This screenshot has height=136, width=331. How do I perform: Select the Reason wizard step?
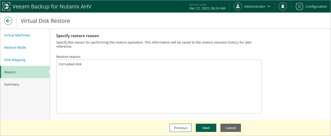point(25,72)
